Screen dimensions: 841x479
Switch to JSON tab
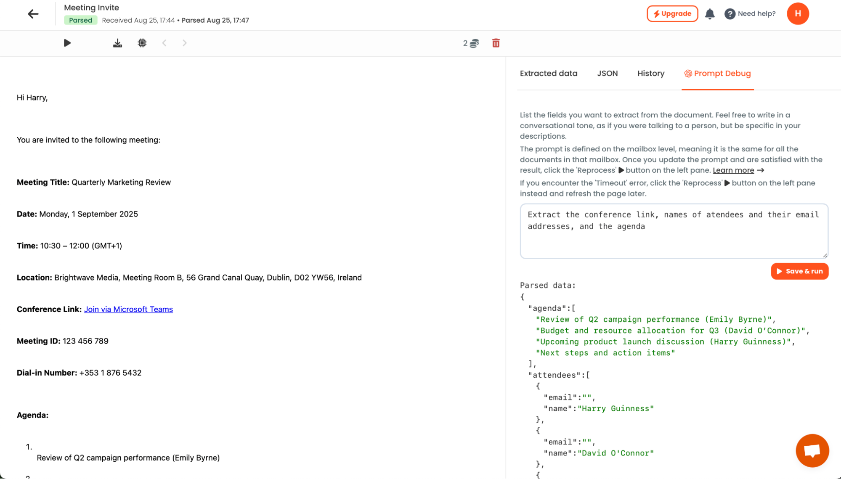pos(607,73)
